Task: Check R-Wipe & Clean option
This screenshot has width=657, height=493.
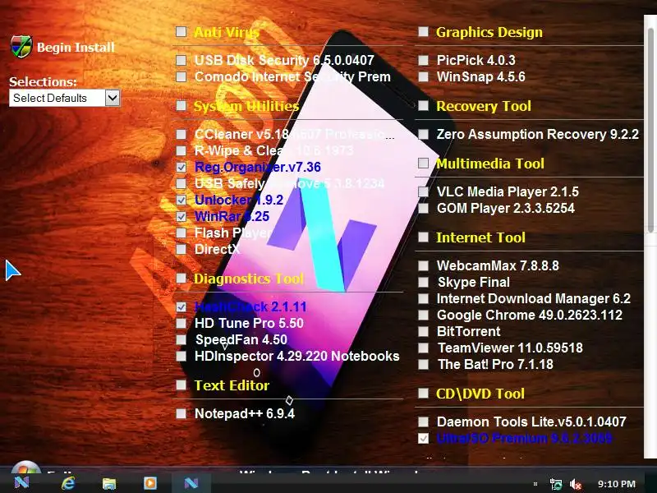Action: [x=181, y=150]
